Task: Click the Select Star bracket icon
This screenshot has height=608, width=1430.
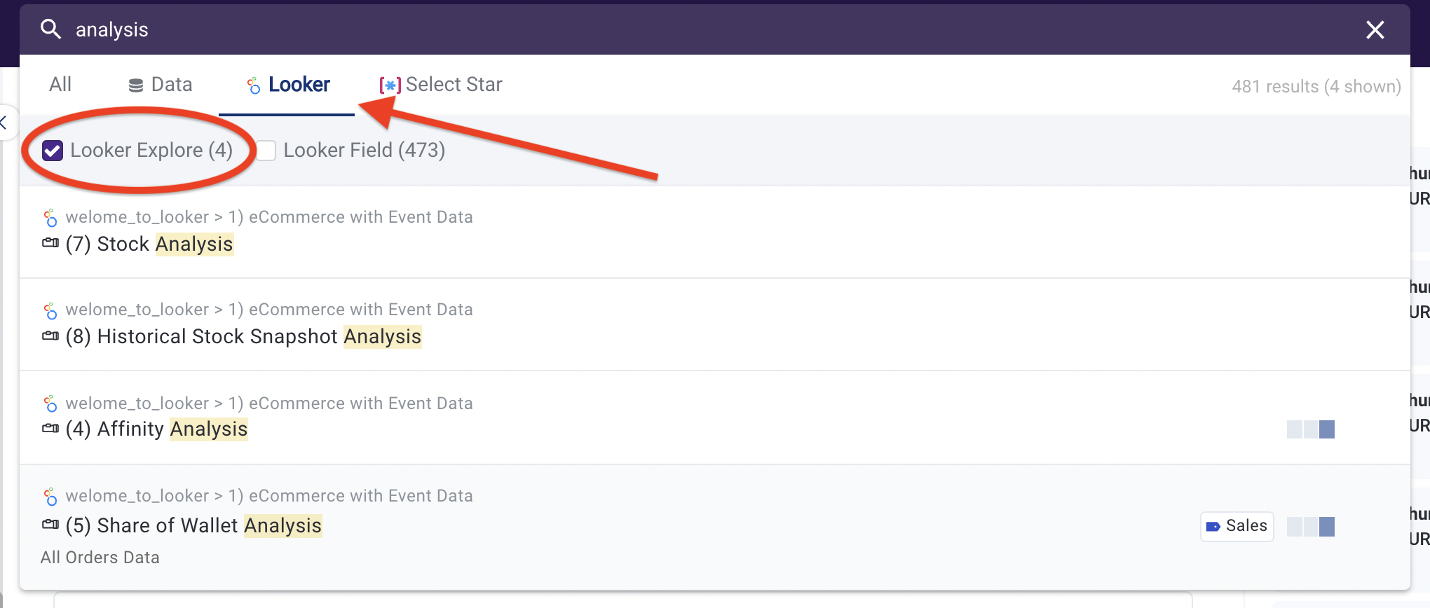Action: point(390,85)
